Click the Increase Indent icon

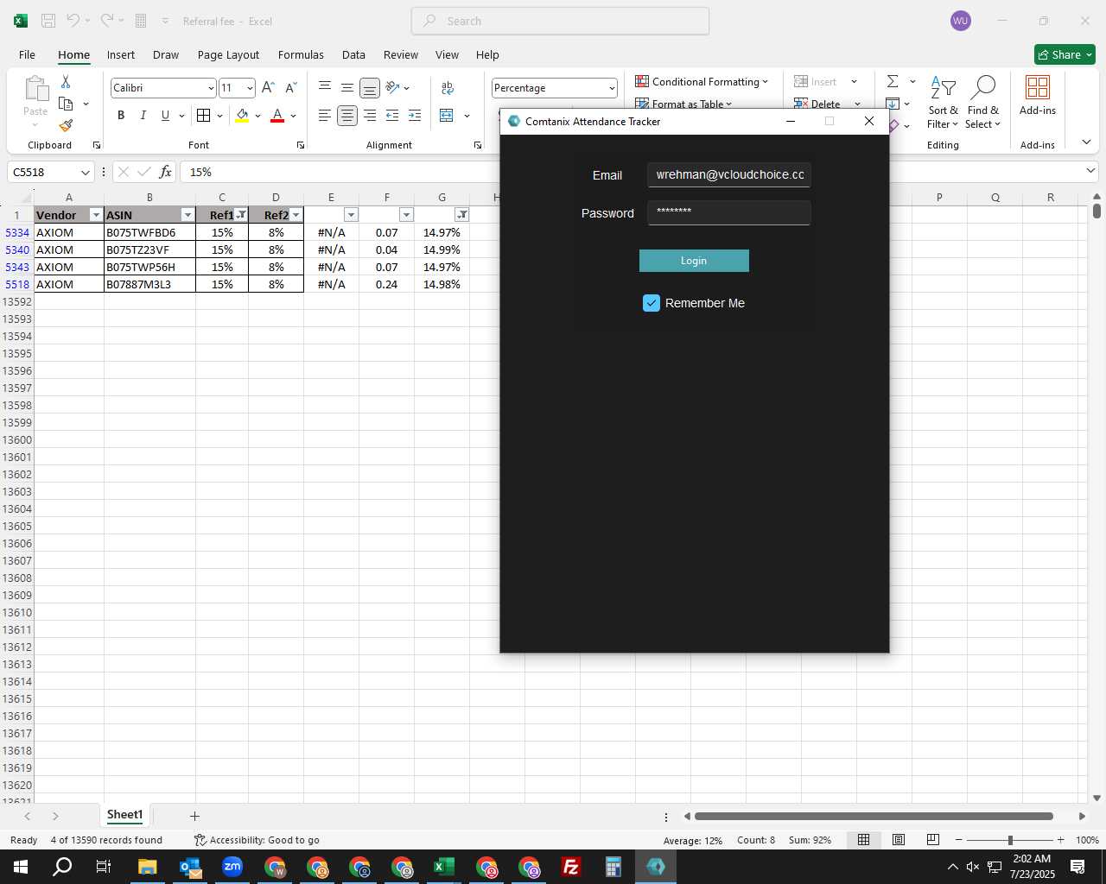click(415, 116)
